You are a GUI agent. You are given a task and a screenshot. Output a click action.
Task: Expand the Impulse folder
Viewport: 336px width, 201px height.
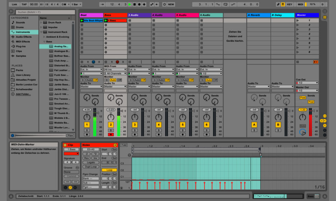41,27
